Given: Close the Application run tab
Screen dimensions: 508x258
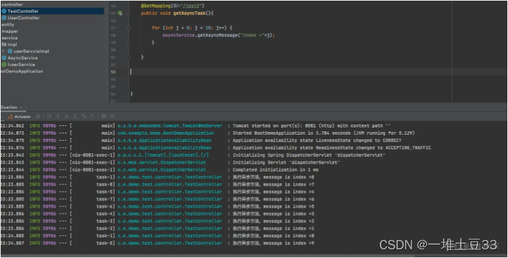Looking at the screenshot, I should pyautogui.click(x=21, y=107).
